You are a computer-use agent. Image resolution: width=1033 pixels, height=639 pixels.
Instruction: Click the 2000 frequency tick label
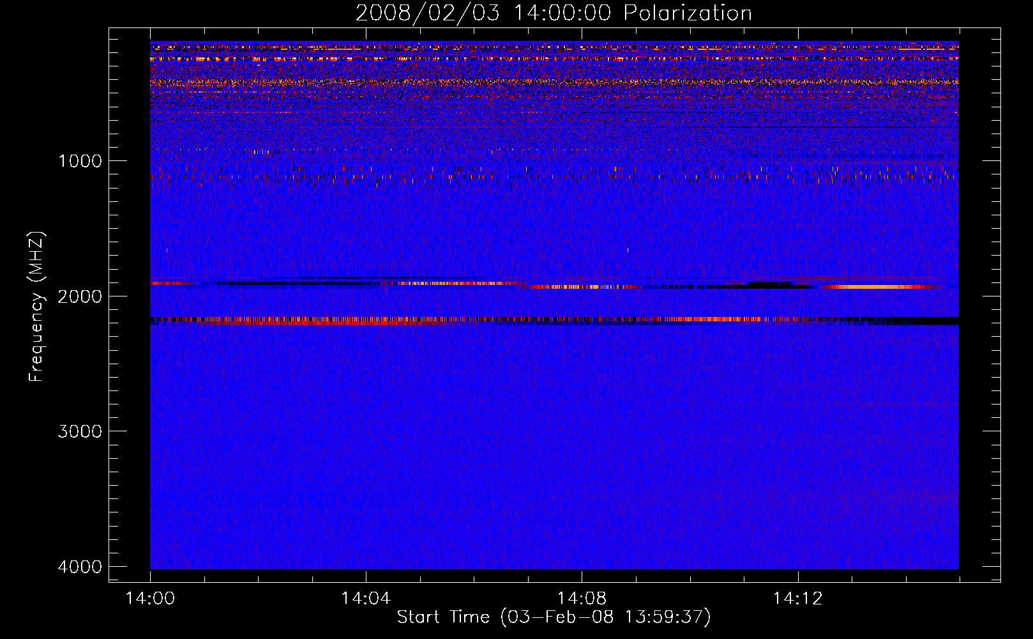79,296
